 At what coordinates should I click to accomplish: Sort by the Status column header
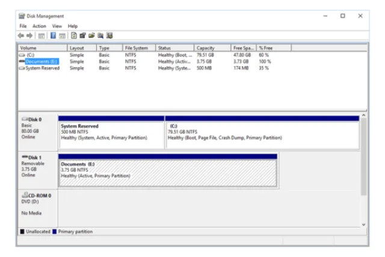tap(174, 48)
